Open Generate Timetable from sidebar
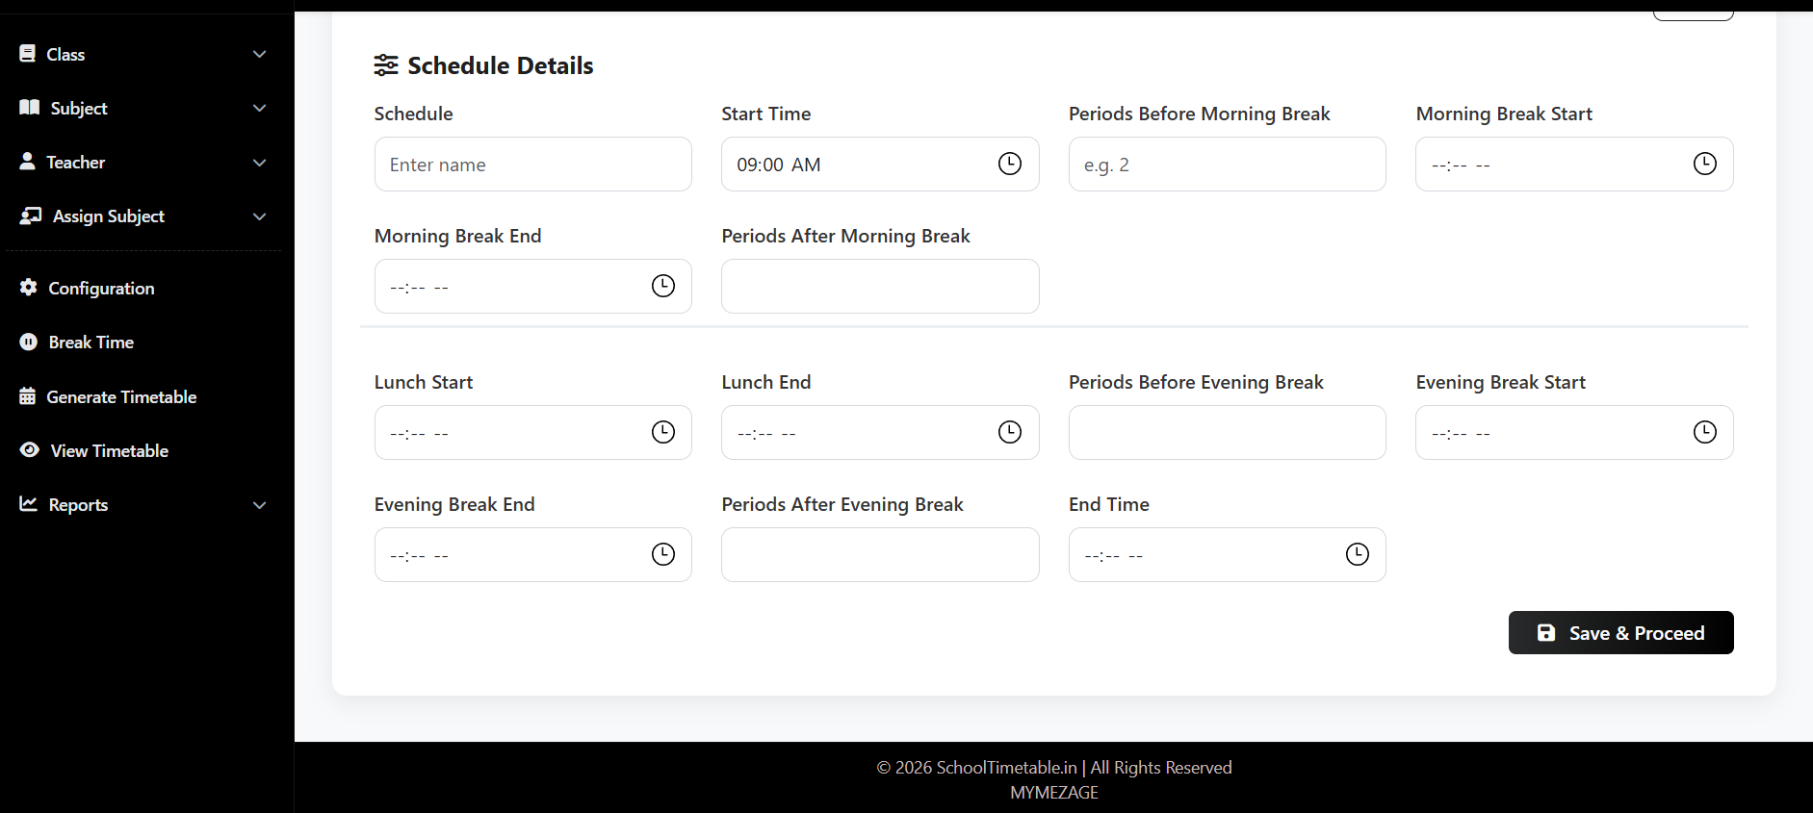The height and width of the screenshot is (813, 1813). pyautogui.click(x=121, y=397)
